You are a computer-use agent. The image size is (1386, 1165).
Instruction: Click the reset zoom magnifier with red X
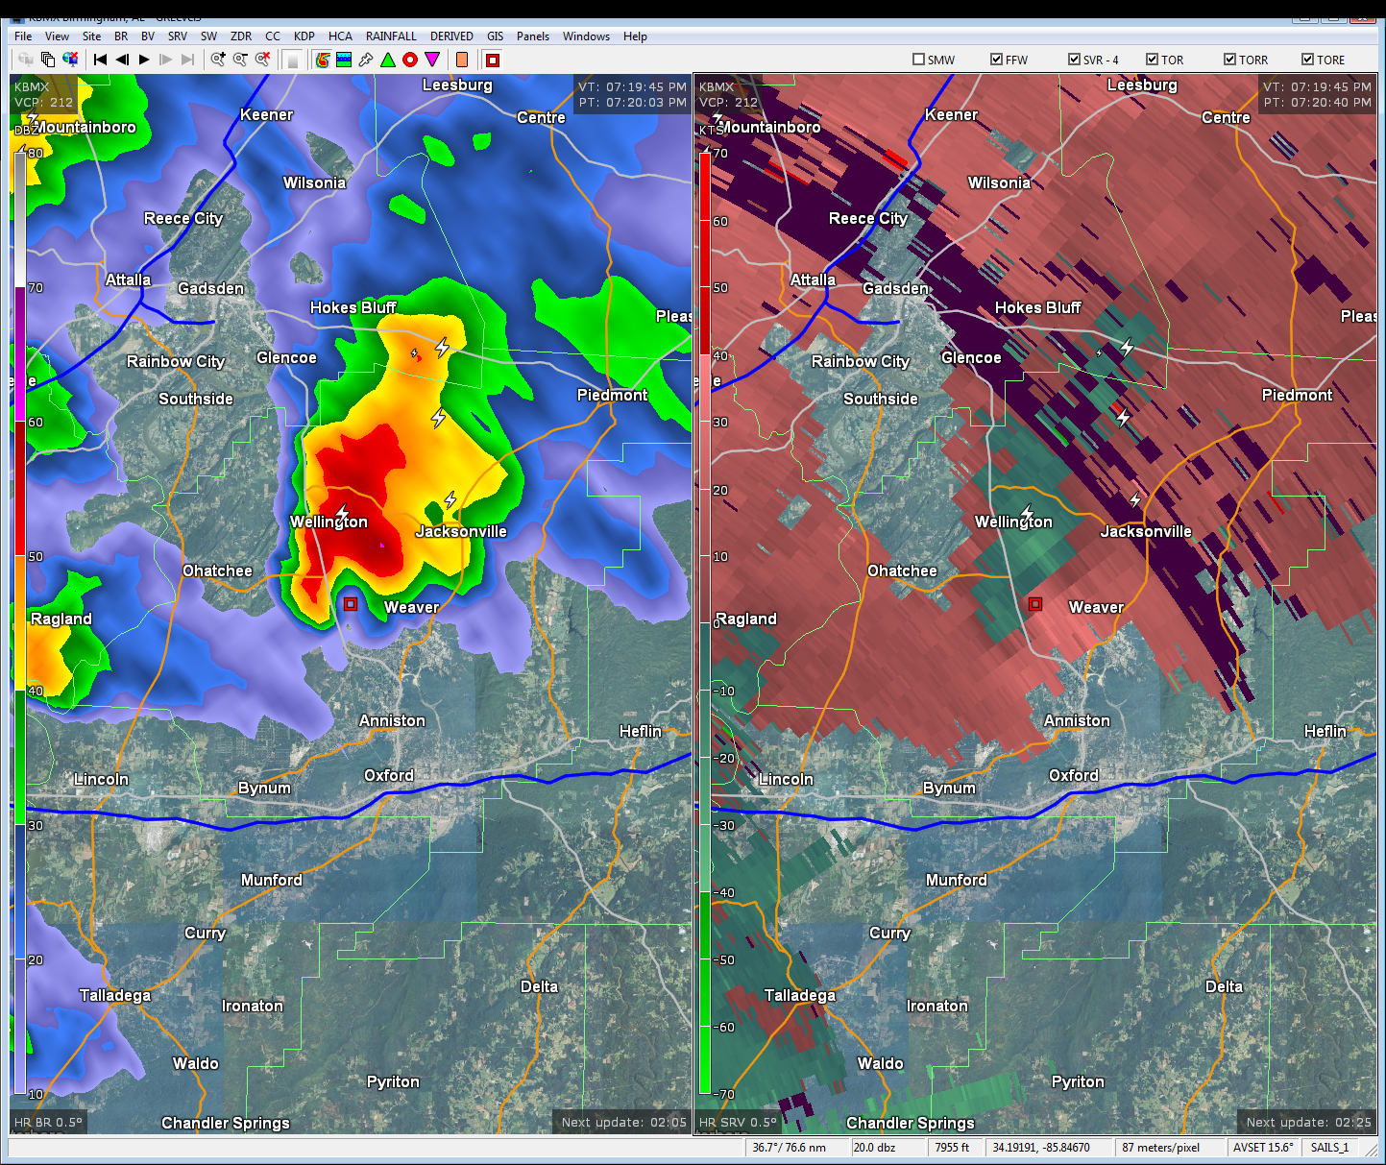[262, 60]
